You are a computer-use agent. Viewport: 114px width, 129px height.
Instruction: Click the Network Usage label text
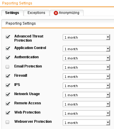coord(27,94)
